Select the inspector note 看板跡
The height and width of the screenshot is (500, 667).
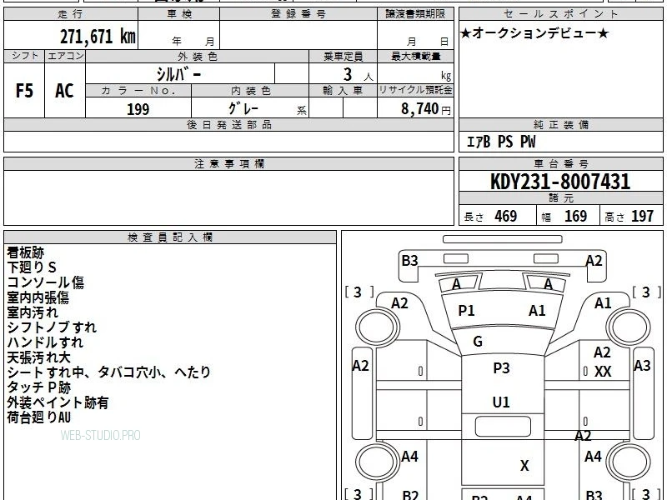[x=26, y=252]
